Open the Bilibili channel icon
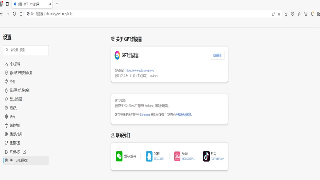 pyautogui.click(x=178, y=156)
